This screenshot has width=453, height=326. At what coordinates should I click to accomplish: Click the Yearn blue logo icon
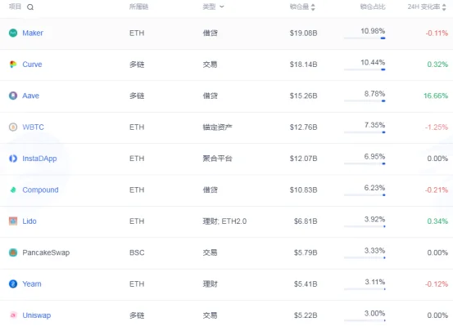[13, 284]
